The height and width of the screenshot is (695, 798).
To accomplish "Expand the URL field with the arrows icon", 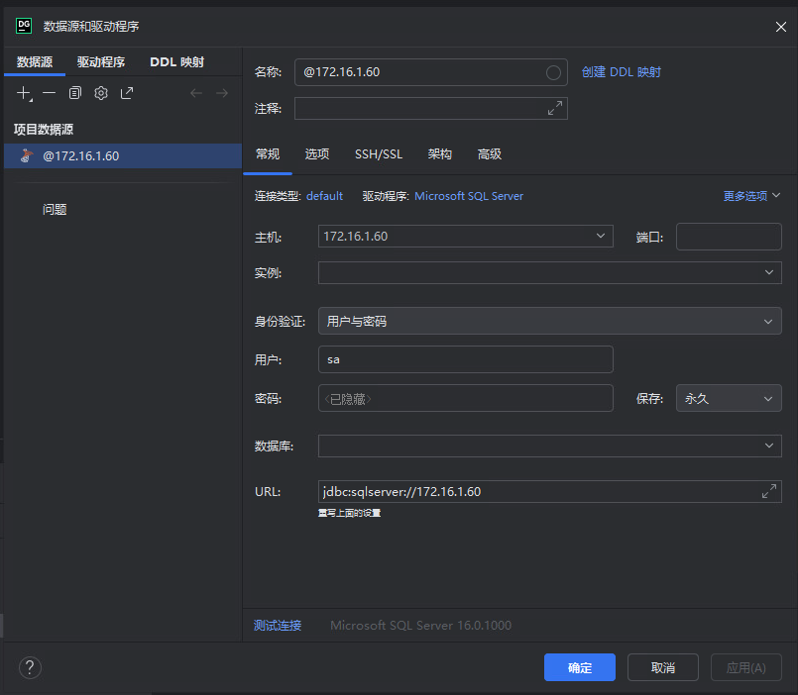I will [769, 491].
